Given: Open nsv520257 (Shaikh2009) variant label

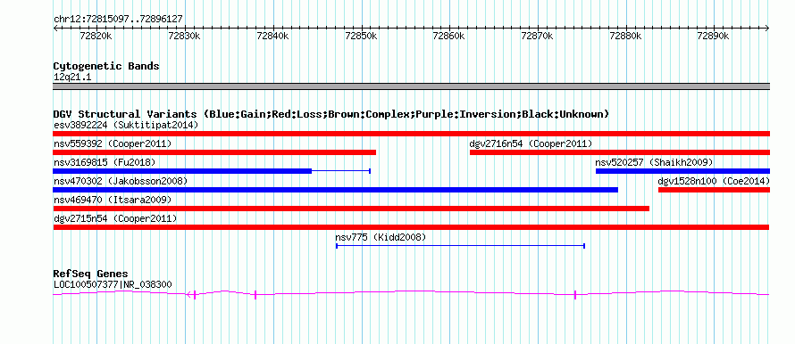Looking at the screenshot, I should pos(654,162).
